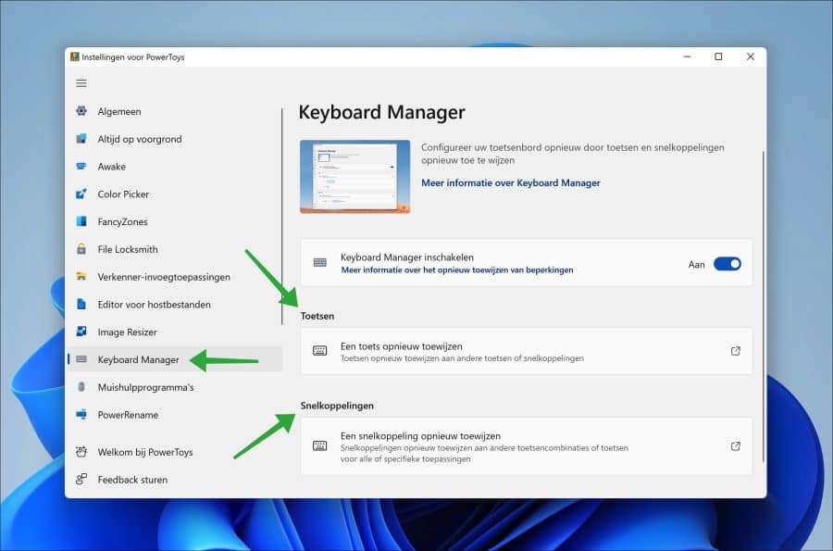Click the PowerRename icon

click(81, 415)
